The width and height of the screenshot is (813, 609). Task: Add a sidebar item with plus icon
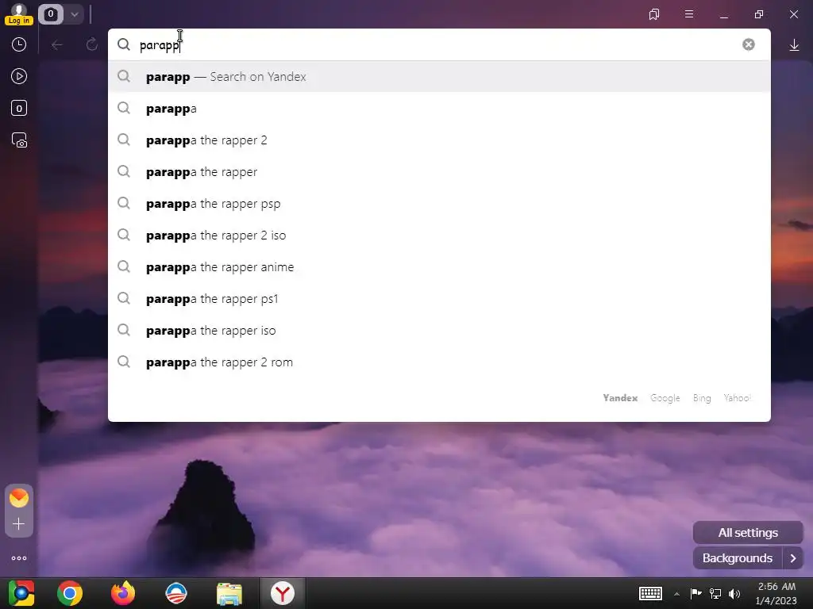pos(19,524)
